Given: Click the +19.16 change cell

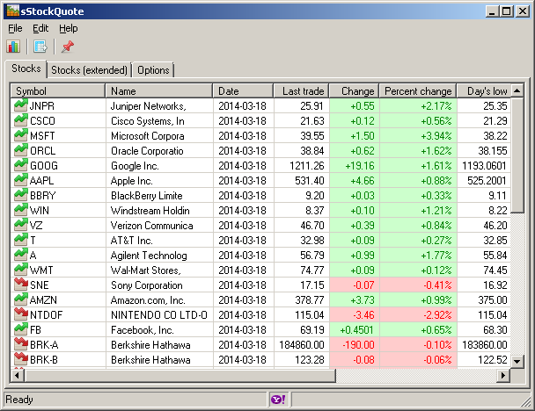Looking at the screenshot, I should (355, 166).
